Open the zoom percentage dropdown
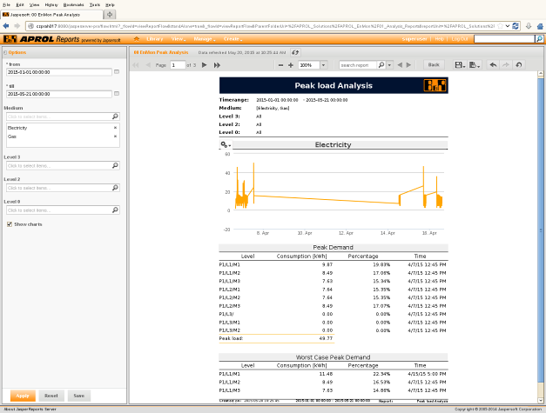Image resolution: width=546 pixels, height=413 pixels. (323, 65)
